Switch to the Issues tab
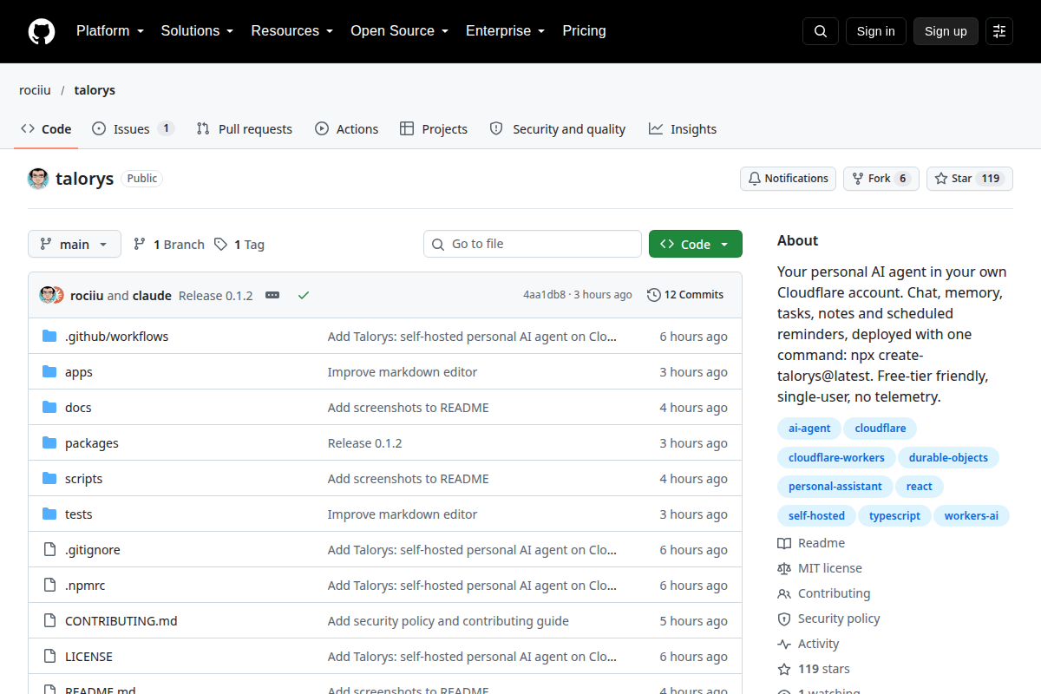 [x=133, y=129]
